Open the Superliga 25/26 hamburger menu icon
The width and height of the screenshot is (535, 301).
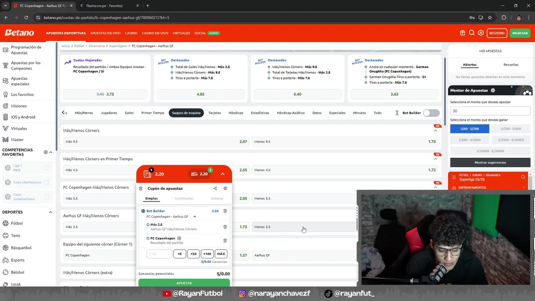tap(454, 177)
